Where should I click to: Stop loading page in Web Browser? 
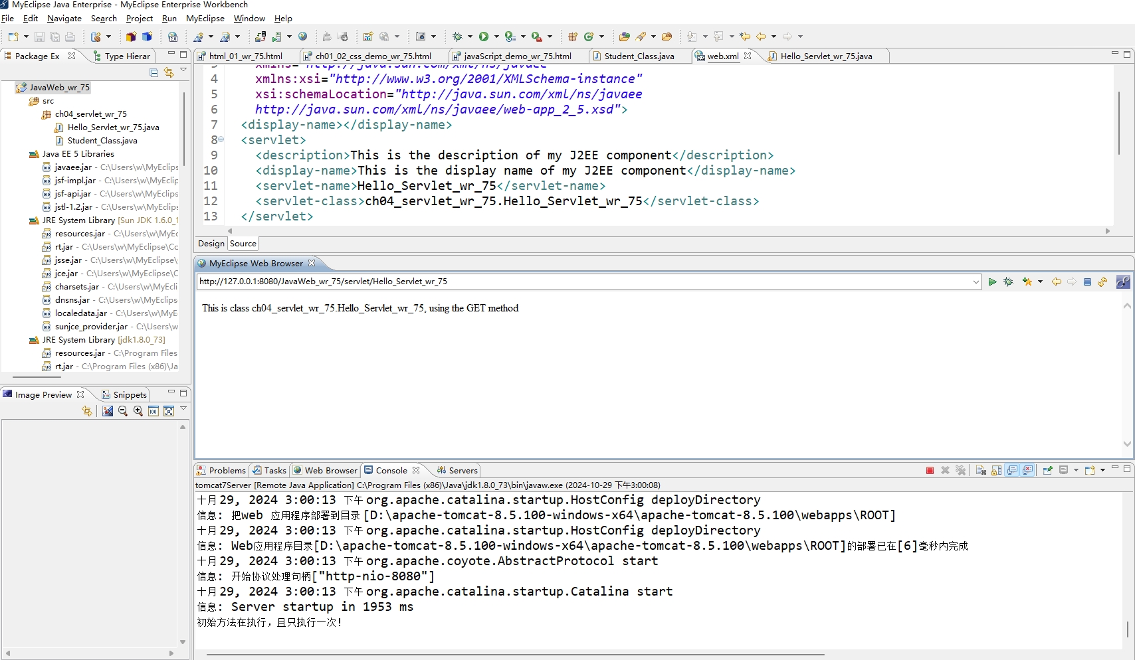tap(1087, 282)
